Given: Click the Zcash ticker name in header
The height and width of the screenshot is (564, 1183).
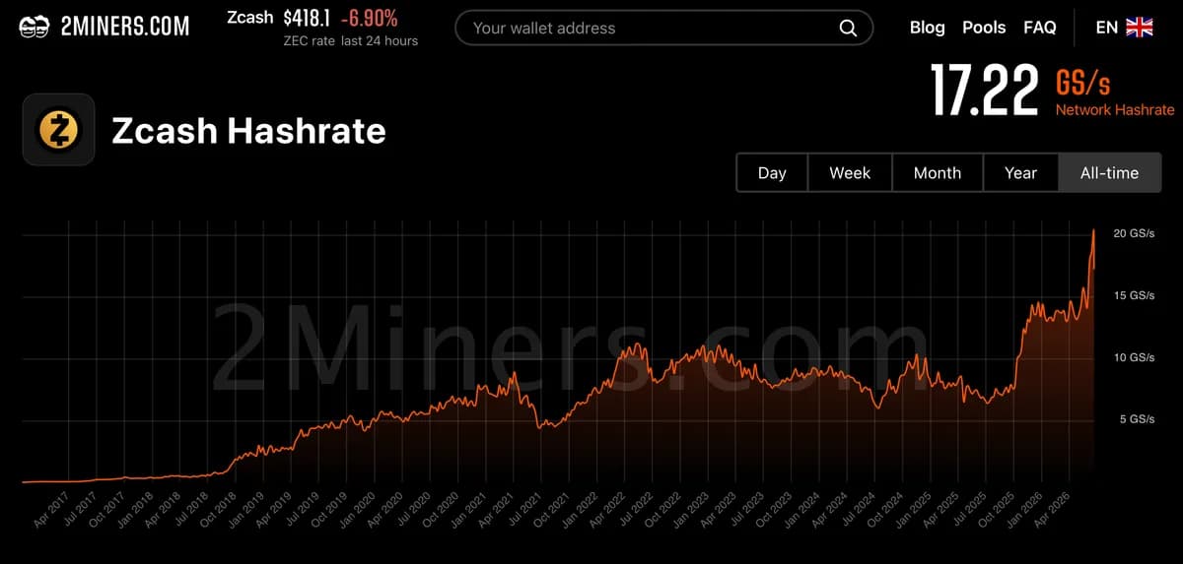Looking at the screenshot, I should (250, 18).
